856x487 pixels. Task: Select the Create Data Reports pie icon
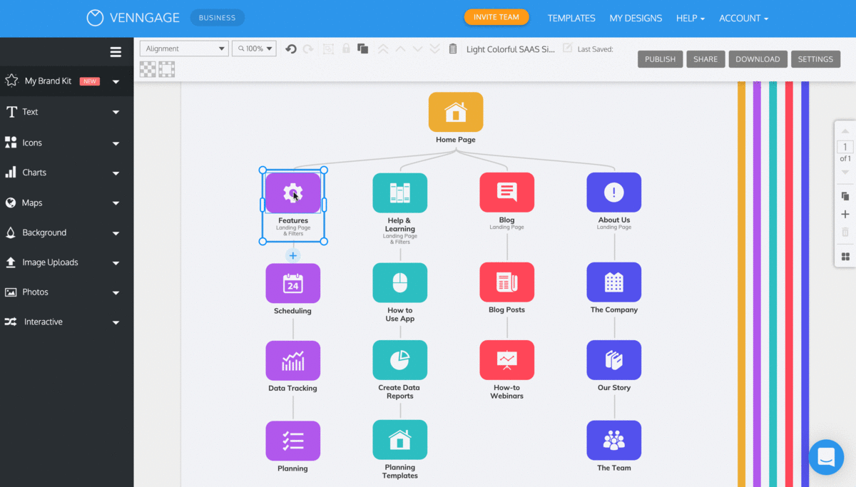(x=400, y=360)
